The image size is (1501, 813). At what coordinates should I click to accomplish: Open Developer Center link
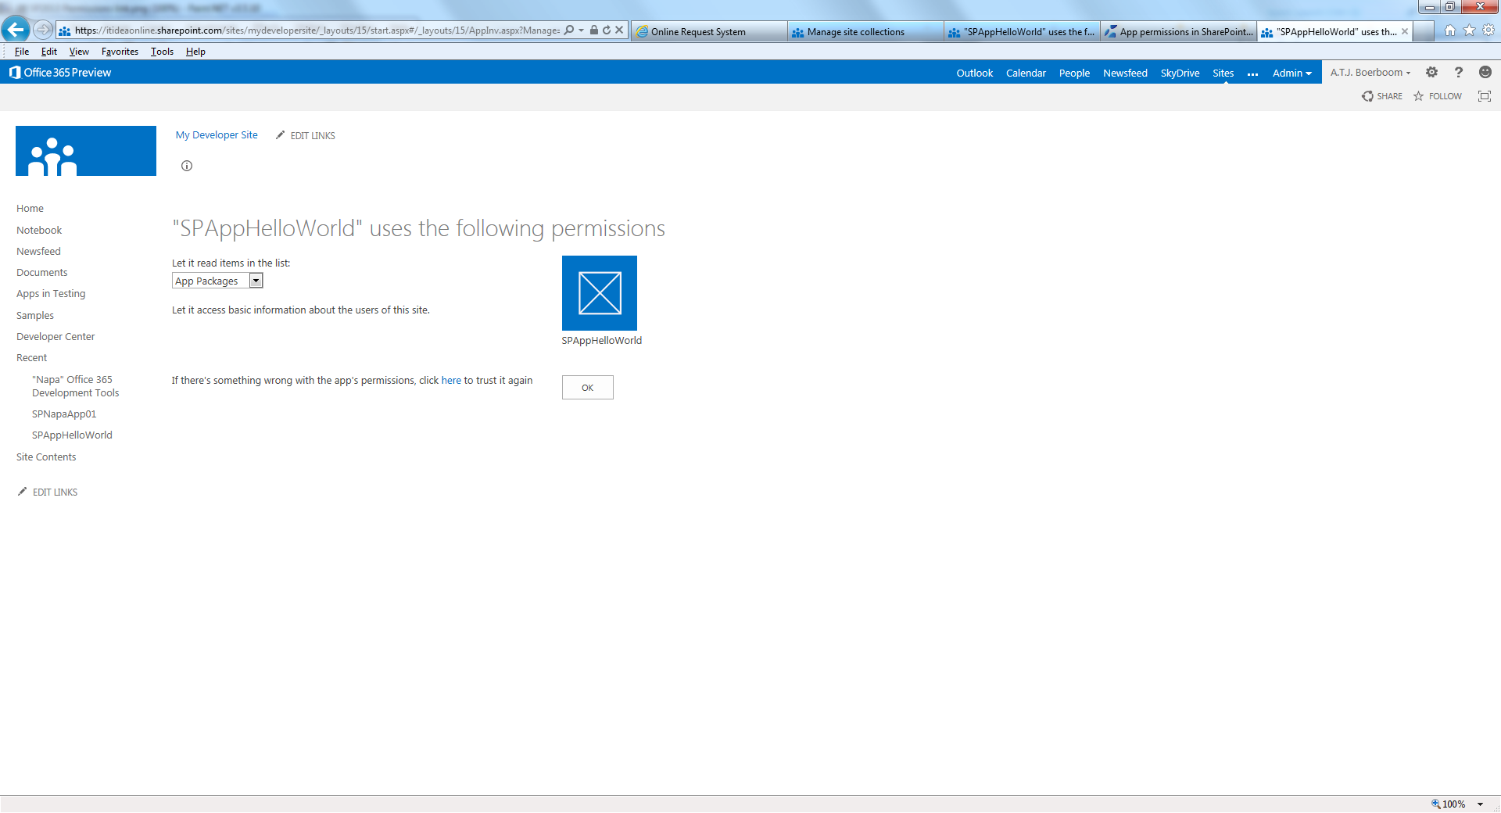56,336
